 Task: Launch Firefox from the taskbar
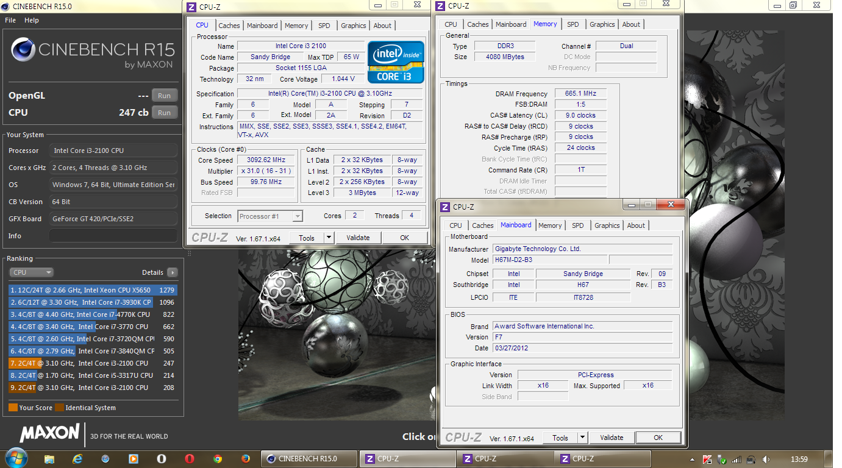[x=246, y=458]
